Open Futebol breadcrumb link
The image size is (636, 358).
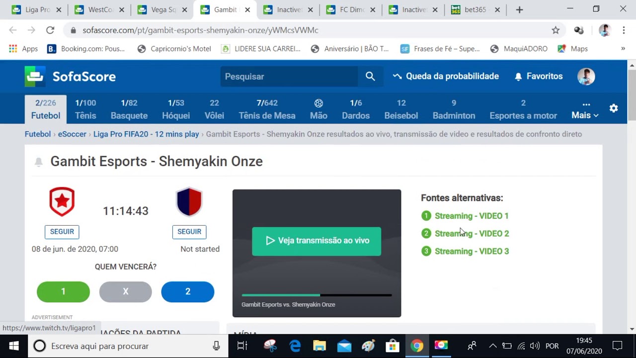pos(38,134)
